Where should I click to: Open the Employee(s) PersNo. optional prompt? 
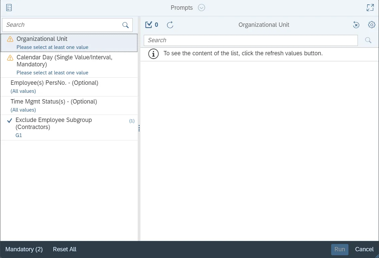(69, 87)
